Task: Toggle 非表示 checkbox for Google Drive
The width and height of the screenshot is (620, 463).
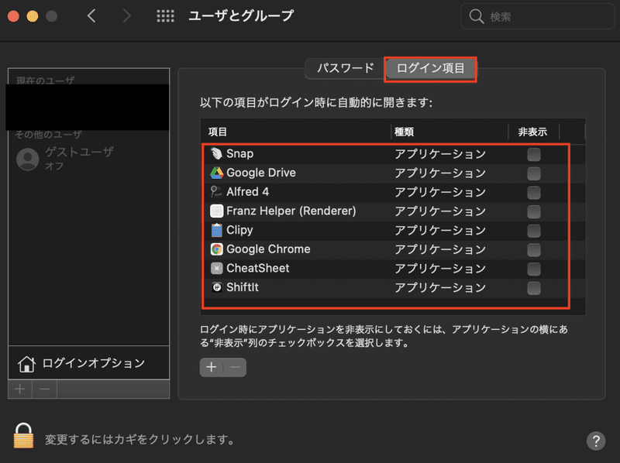Action: pyautogui.click(x=534, y=173)
